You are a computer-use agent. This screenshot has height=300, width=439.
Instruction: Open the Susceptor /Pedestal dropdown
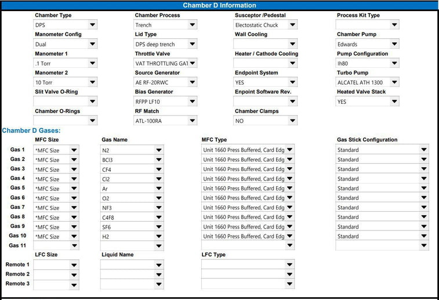click(x=266, y=24)
